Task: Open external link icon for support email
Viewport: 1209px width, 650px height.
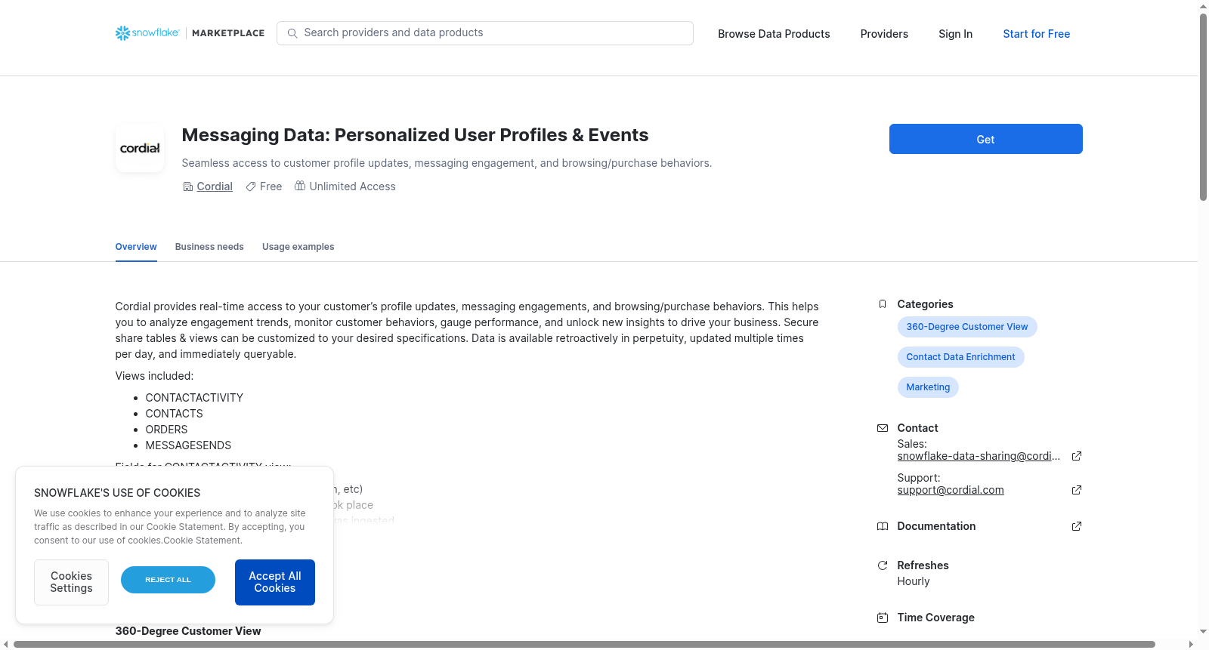Action: [1077, 490]
